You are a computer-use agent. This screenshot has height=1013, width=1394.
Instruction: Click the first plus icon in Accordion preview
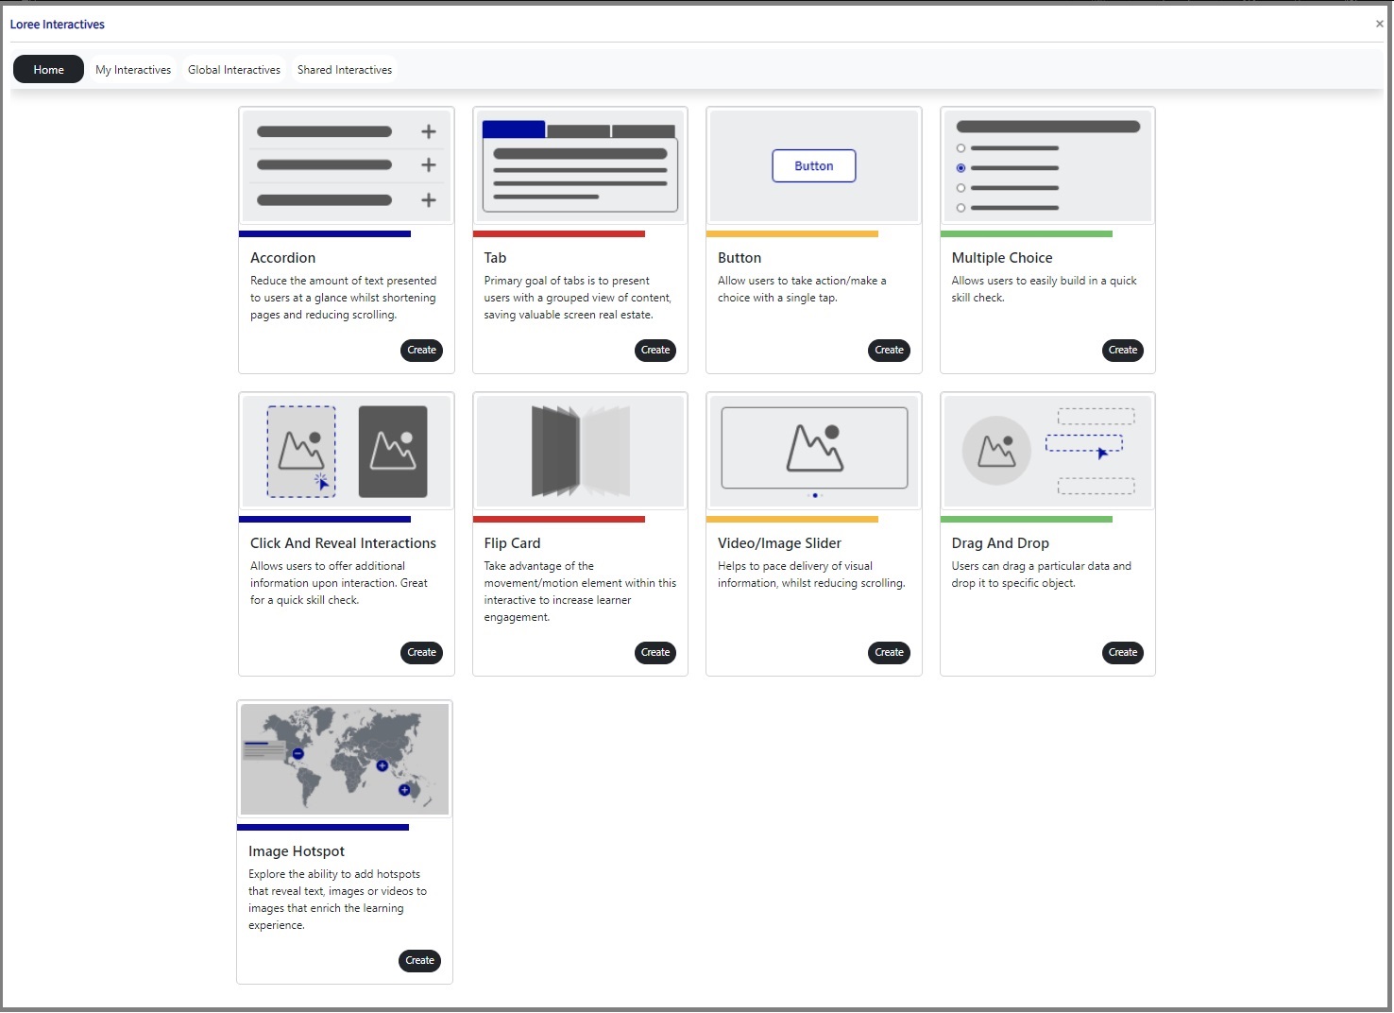tap(429, 131)
